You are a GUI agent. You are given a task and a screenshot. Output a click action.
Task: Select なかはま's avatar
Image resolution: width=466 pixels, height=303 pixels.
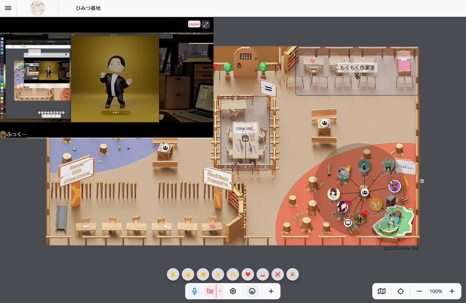388,164
